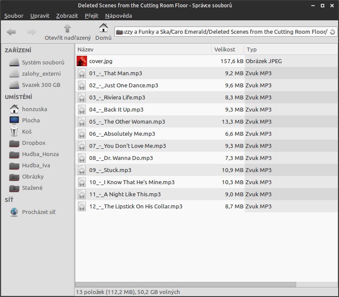Click the audio icon of 06_-_Absolutely Me.mp3
This screenshot has width=339, height=297.
pyautogui.click(x=82, y=134)
